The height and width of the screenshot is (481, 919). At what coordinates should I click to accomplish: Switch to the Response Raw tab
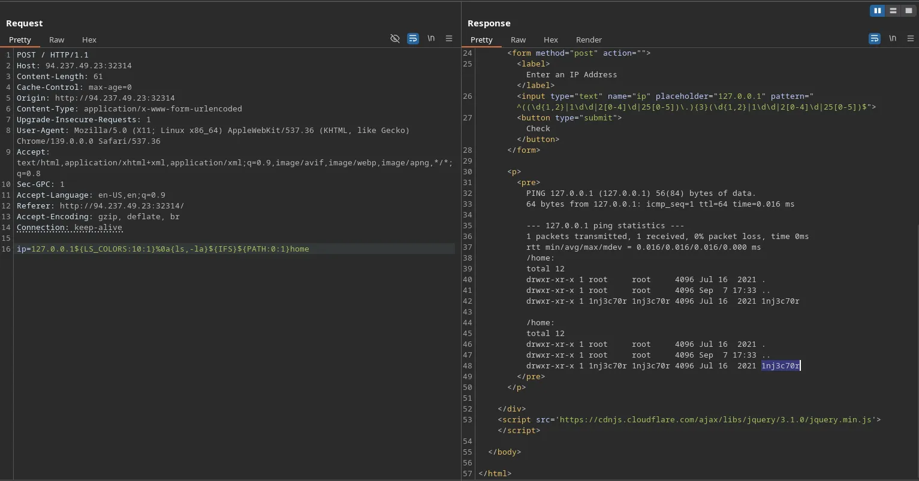pyautogui.click(x=519, y=40)
